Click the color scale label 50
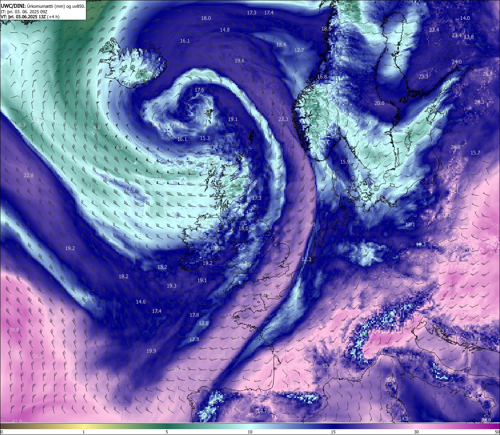 point(496,432)
